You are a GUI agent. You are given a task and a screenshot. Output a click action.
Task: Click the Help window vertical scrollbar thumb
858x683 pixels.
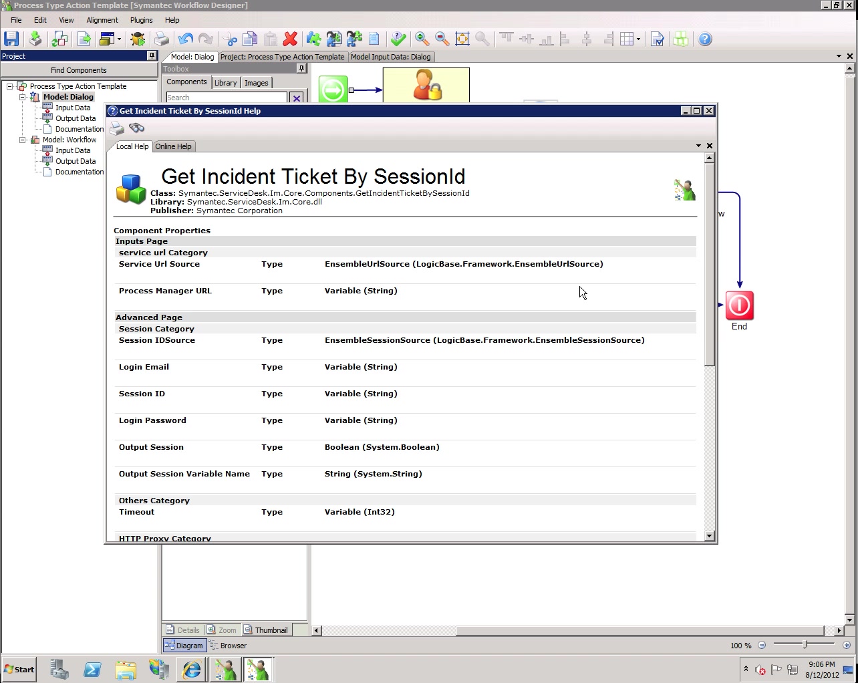[x=710, y=265]
